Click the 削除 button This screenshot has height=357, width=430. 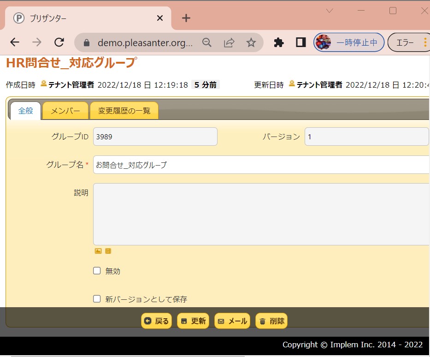point(271,321)
